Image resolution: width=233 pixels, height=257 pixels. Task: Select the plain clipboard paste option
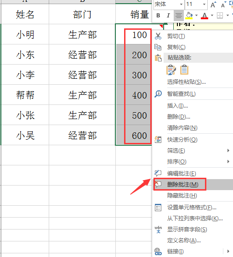(x=184, y=70)
